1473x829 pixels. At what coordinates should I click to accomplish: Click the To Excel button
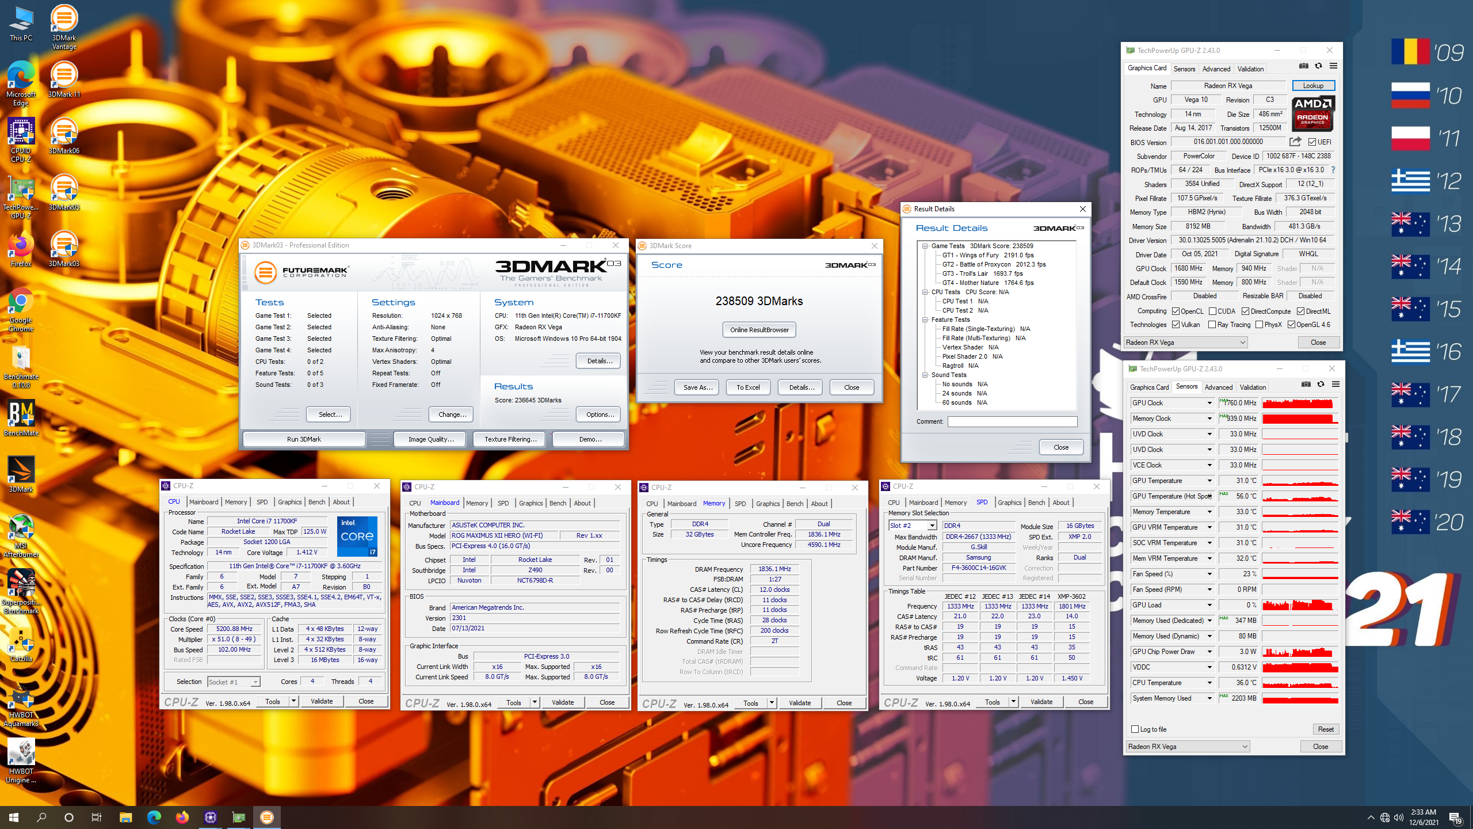click(x=748, y=387)
